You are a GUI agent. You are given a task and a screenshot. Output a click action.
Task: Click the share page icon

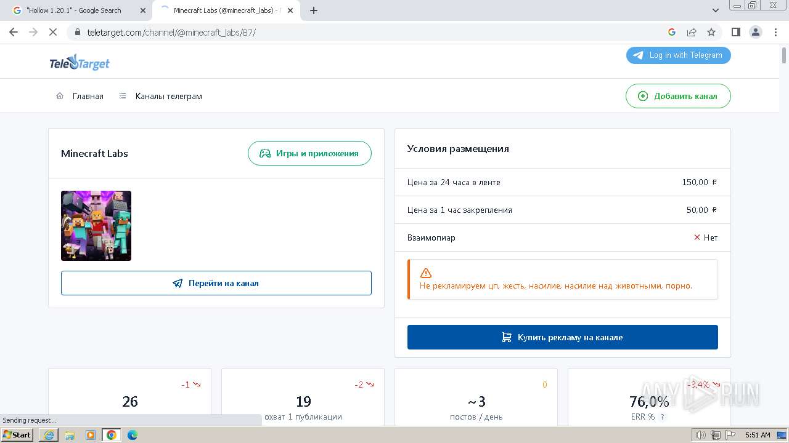pos(692,32)
